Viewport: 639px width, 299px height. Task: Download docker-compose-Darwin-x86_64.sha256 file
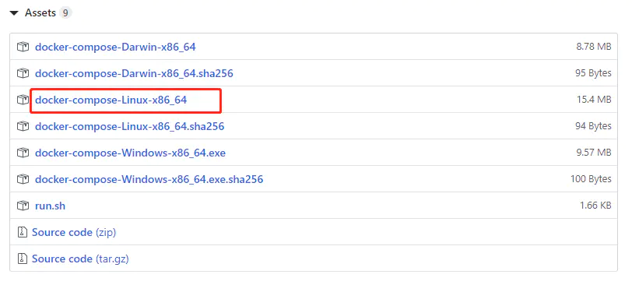click(x=134, y=73)
